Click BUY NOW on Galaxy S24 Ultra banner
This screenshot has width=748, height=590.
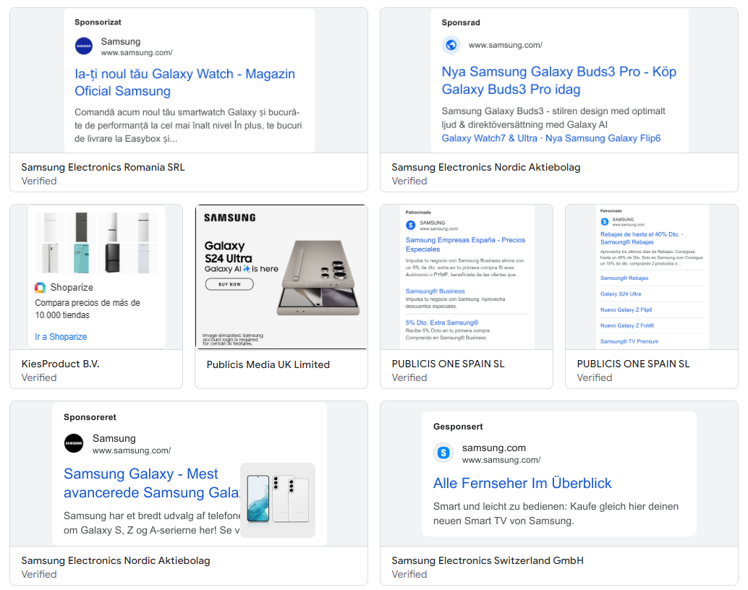point(229,284)
